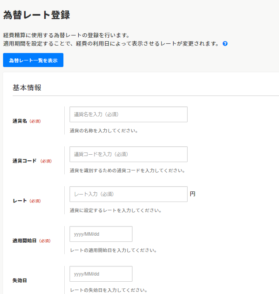Click into the 通貨コード text box

coord(128,154)
